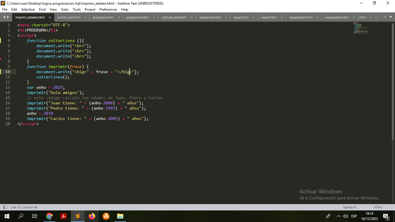The width and height of the screenshot is (395, 222).
Task: Switch to the repasando.html tab
Action: [x=210, y=17]
